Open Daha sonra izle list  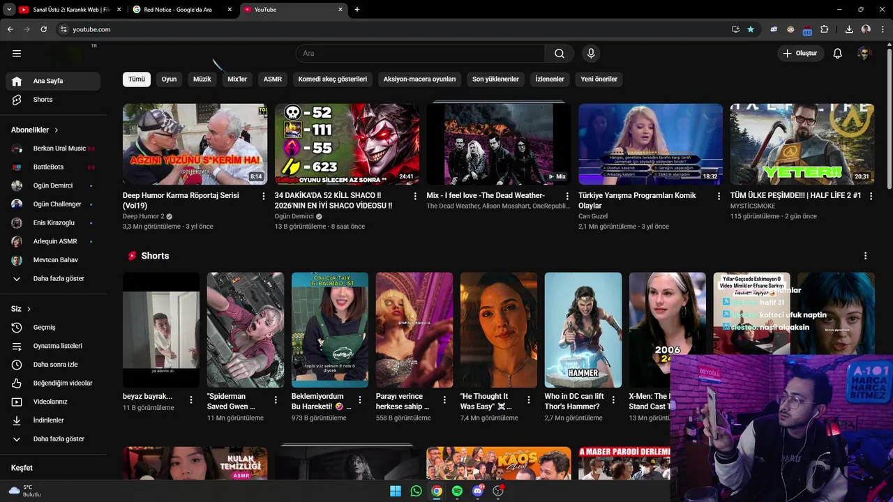click(x=53, y=365)
